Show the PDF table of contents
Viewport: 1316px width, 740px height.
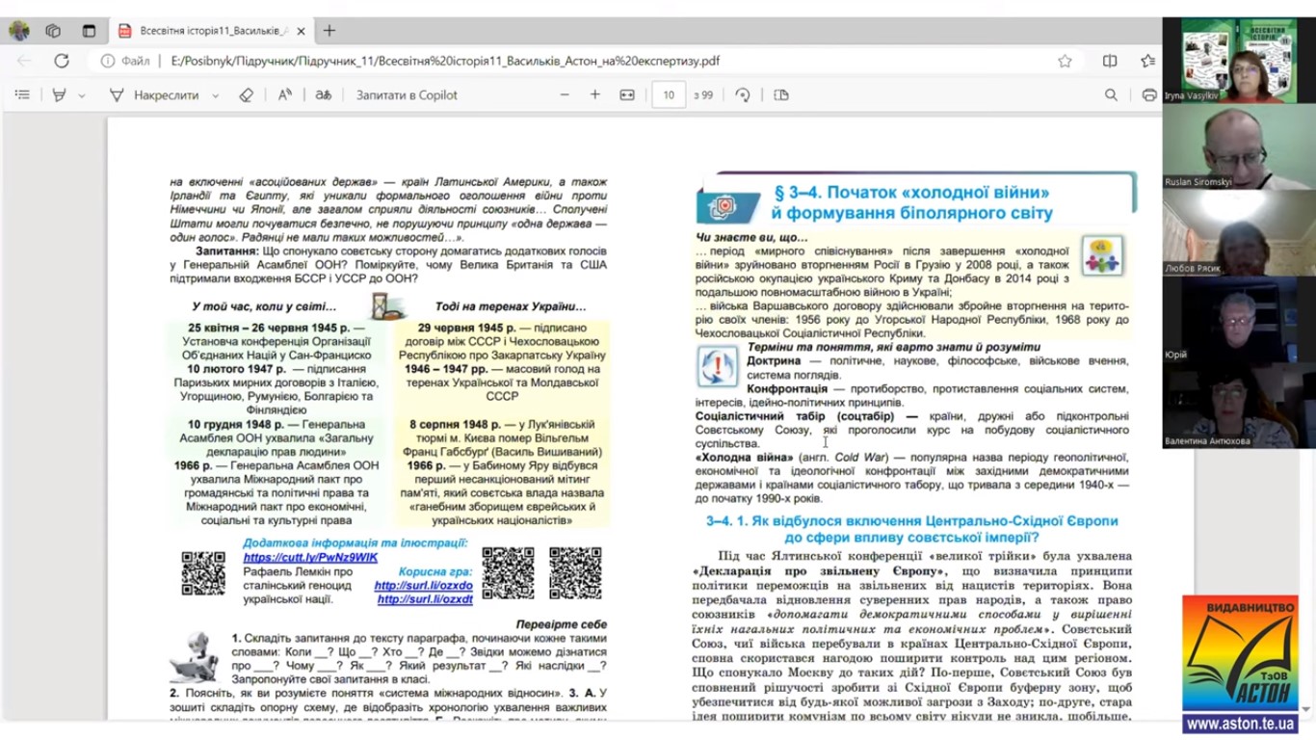tap(22, 95)
